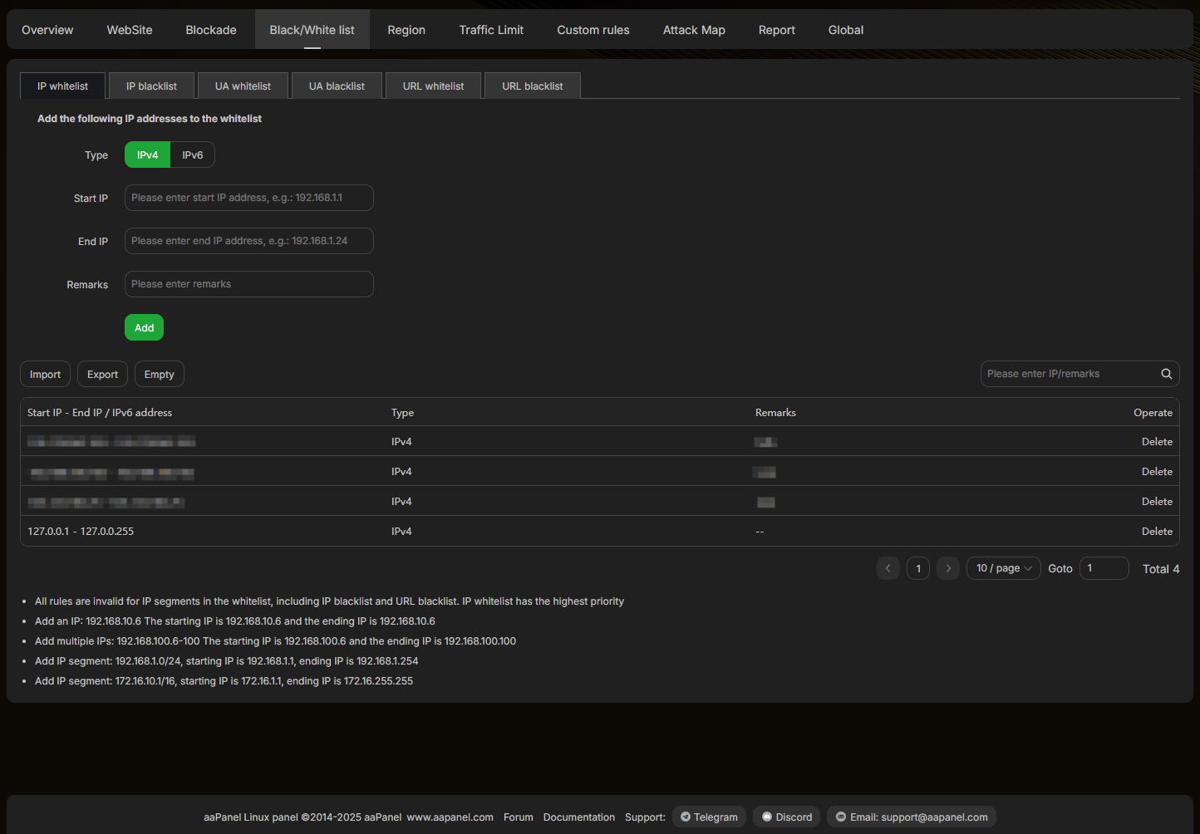1200x834 pixels.
Task: Click the Goto page number field
Action: (1104, 568)
